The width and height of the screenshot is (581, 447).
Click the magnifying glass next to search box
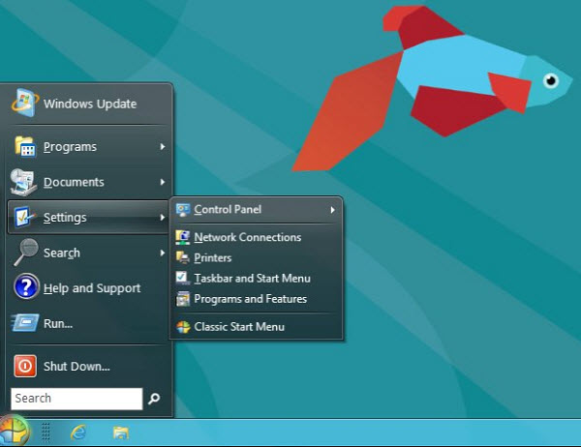pos(154,399)
